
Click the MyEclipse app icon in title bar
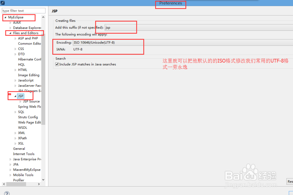click(x=2, y=3)
